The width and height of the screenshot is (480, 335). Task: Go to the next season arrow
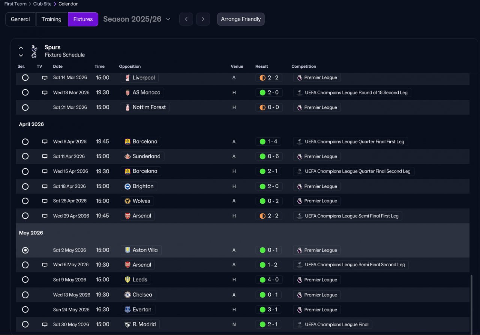pyautogui.click(x=203, y=19)
